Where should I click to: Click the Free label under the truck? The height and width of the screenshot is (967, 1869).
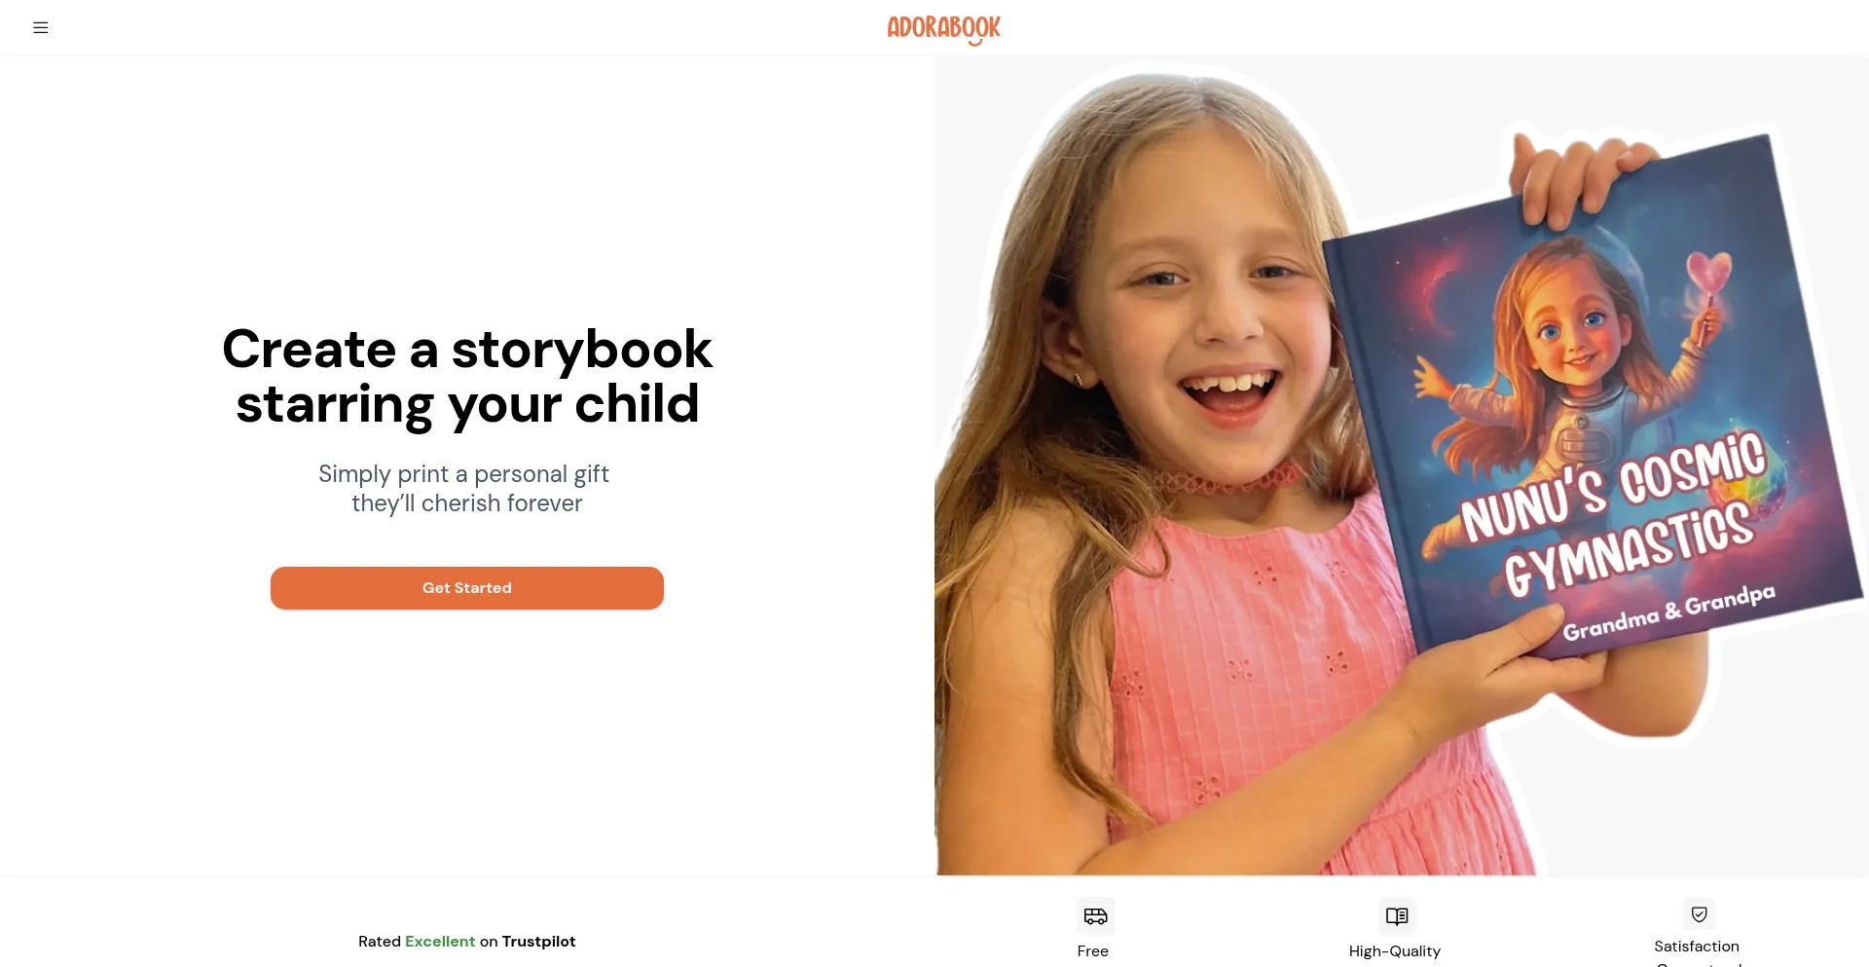pyautogui.click(x=1093, y=951)
